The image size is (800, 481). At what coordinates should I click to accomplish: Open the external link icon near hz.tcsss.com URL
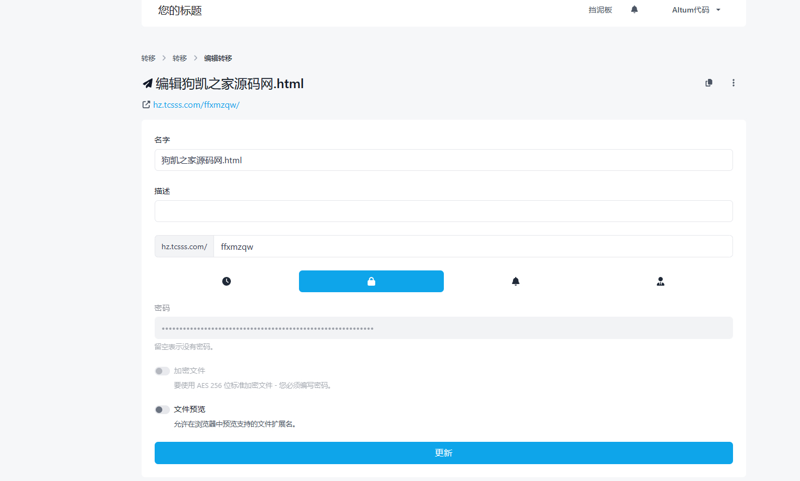point(146,104)
